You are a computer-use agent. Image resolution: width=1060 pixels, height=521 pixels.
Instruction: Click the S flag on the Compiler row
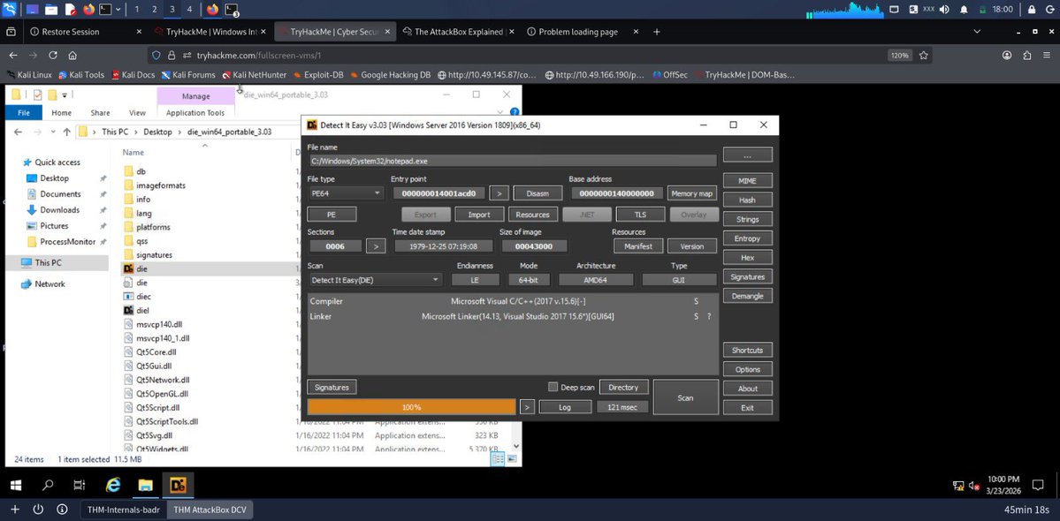pos(696,302)
